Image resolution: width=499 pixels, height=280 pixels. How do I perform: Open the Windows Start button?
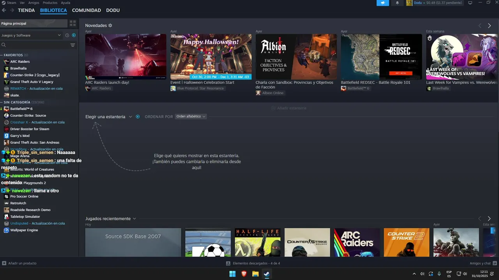[232, 274]
